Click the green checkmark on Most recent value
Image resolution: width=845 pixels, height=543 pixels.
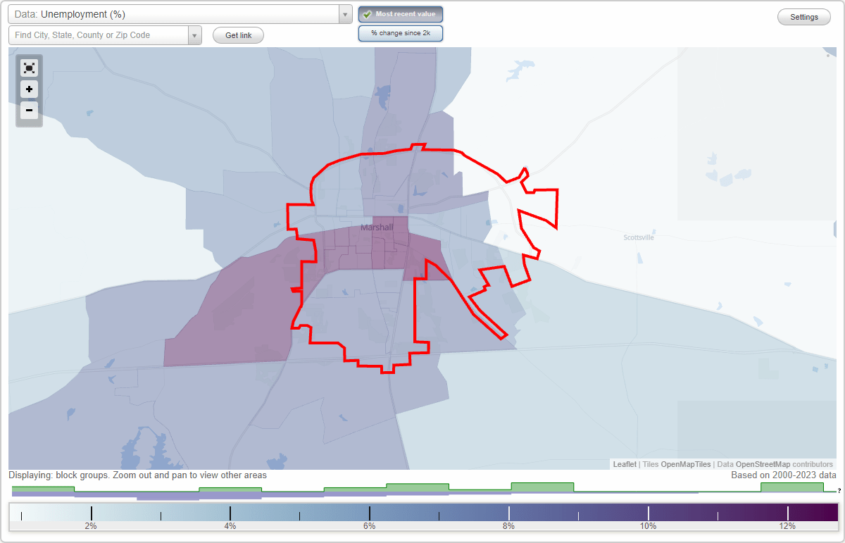[x=367, y=13]
